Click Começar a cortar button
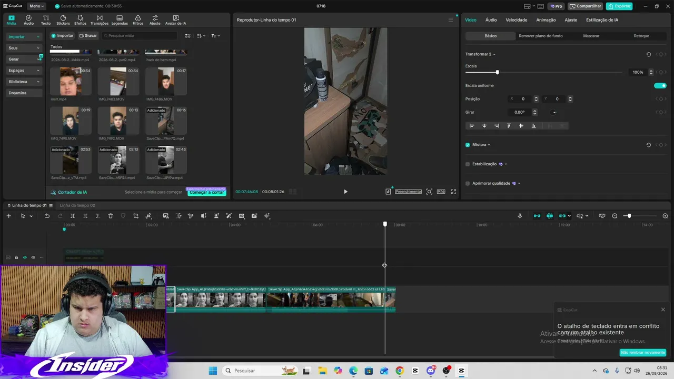674x379 pixels. (206, 192)
